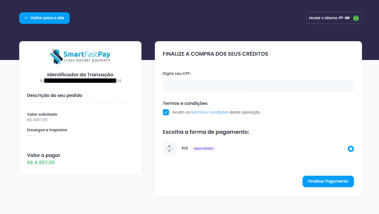379x214 pixels.
Task: Click the PIX payment icon
Action: click(169, 149)
